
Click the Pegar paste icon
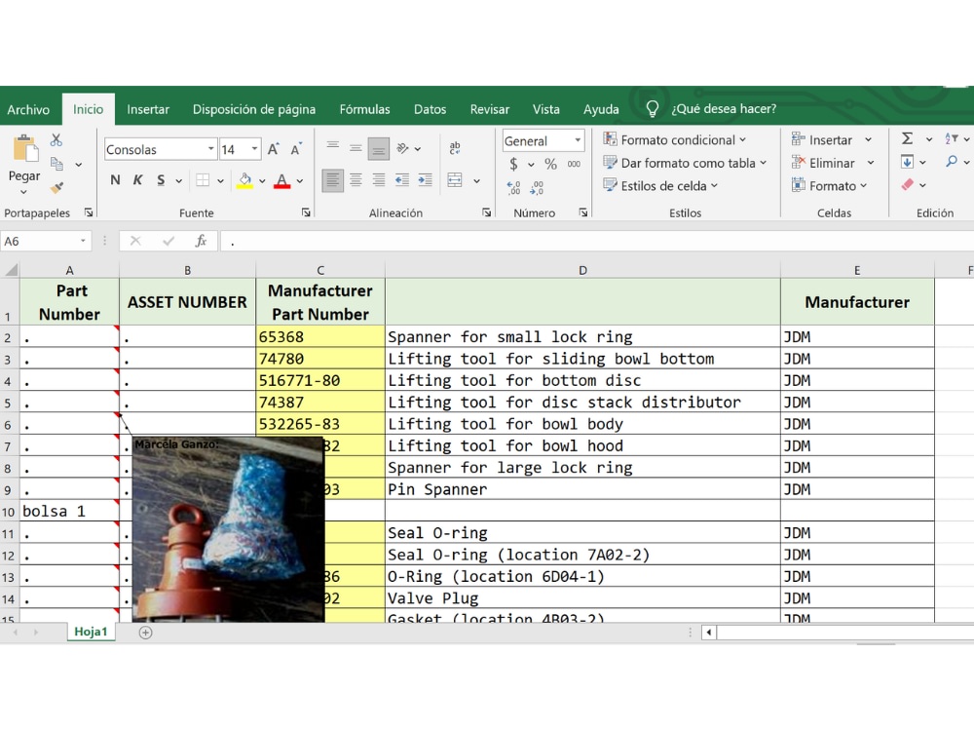[x=25, y=149]
